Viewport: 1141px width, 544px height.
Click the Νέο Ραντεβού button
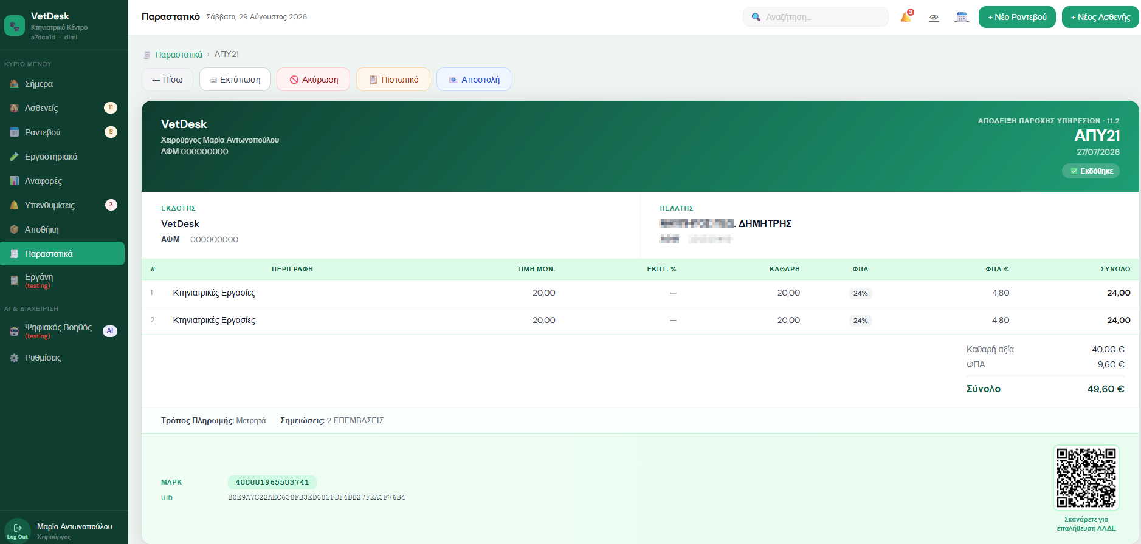[1017, 17]
